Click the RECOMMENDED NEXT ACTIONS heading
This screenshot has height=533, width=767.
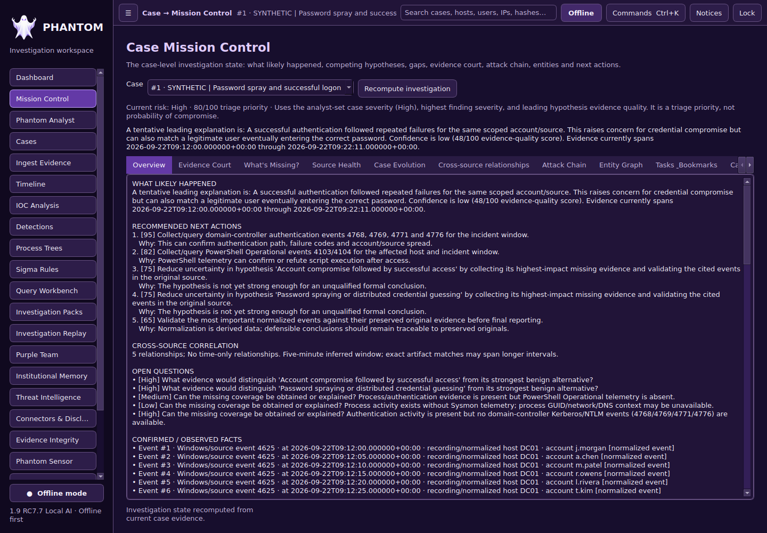[187, 227]
